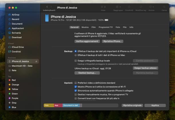The height and width of the screenshot is (120, 175).
Task: Click the blue iPhone device icon
Action: point(47,18)
